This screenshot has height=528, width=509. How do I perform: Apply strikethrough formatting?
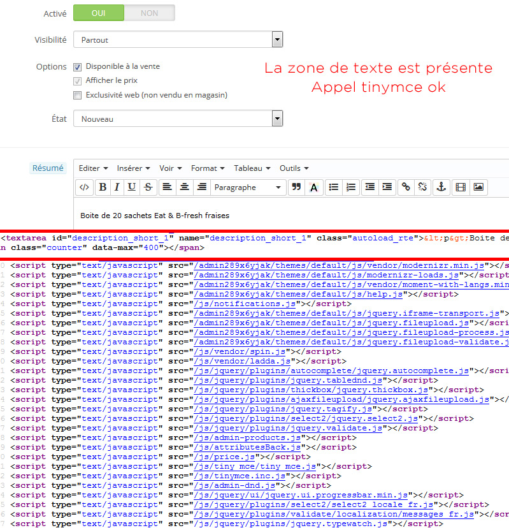click(148, 187)
